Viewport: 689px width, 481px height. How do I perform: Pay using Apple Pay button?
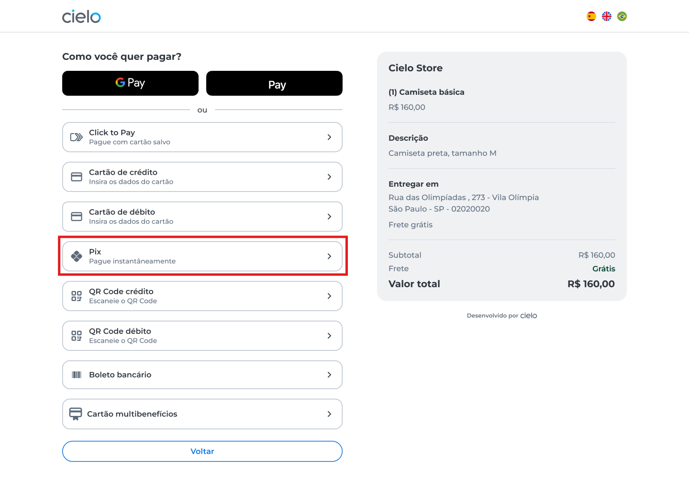point(274,83)
